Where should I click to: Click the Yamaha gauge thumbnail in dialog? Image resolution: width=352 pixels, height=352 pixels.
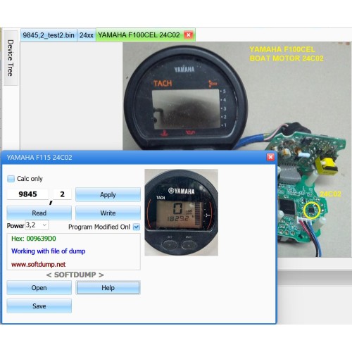tap(182, 213)
